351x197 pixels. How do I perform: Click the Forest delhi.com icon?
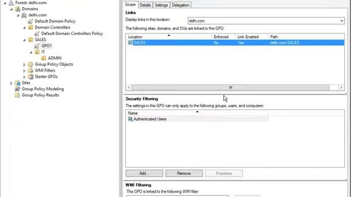(x=11, y=3)
